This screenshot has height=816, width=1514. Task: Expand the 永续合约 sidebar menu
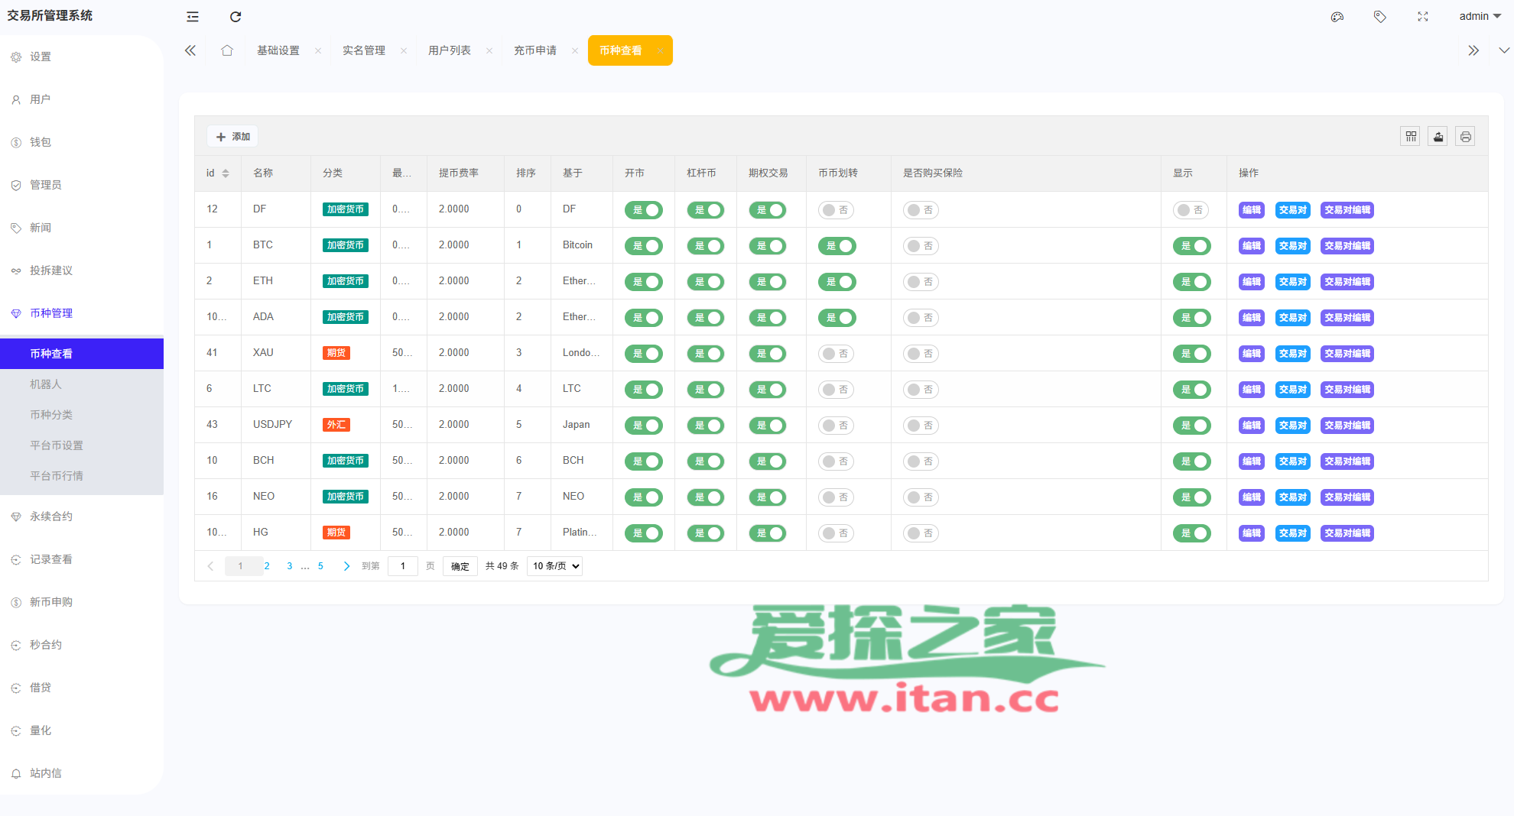51,516
